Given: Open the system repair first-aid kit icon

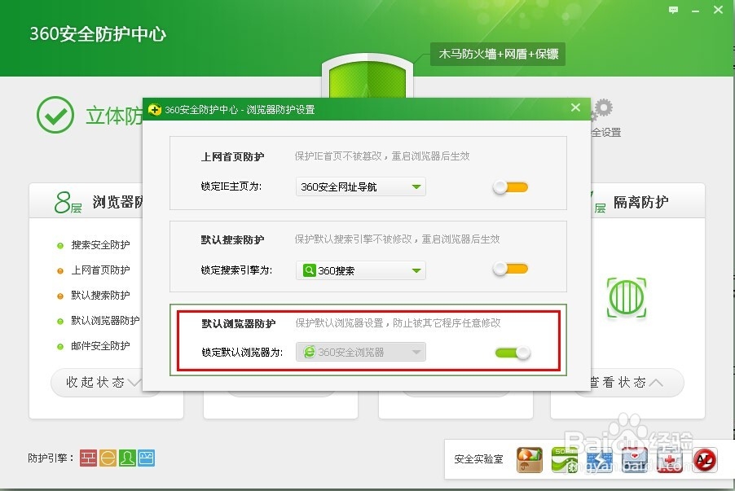Looking at the screenshot, I should (x=670, y=458).
